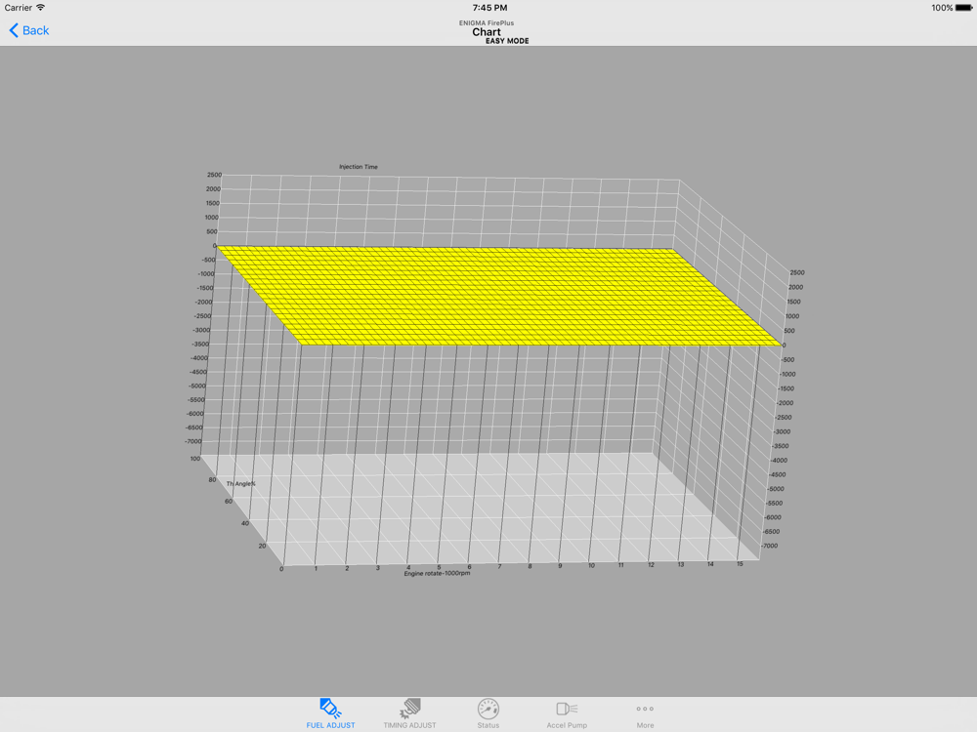Tap the ENIGMA FirePlus header text

click(487, 22)
